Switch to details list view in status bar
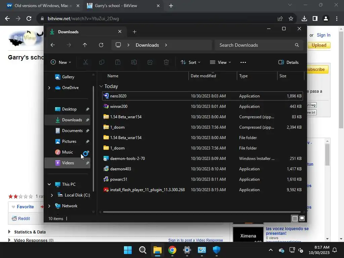344x258 pixels. point(295,218)
